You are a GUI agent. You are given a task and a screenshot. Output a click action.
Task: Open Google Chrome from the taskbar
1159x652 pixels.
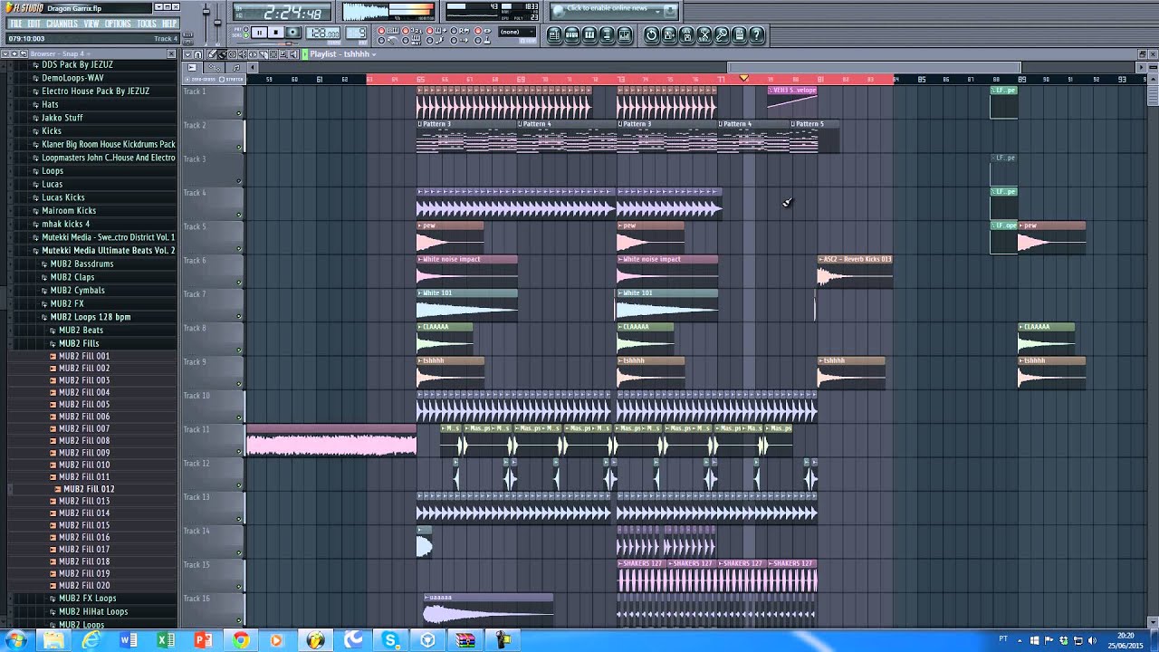click(x=240, y=640)
